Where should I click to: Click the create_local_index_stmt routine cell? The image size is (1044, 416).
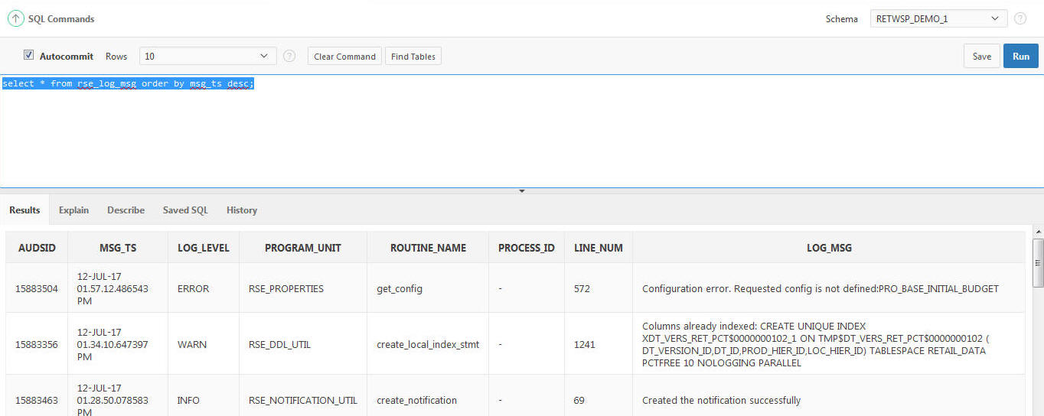pos(428,344)
